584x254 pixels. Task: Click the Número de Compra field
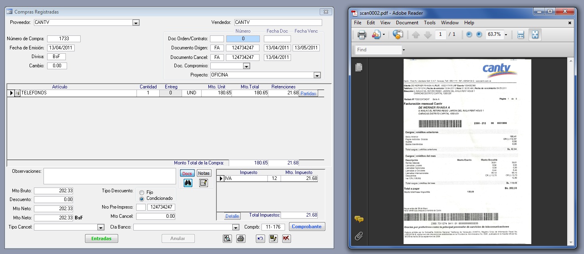64,39
